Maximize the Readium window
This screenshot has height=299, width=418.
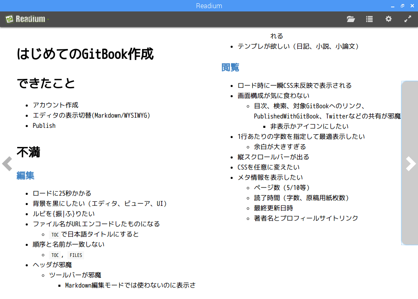[x=402, y=6]
